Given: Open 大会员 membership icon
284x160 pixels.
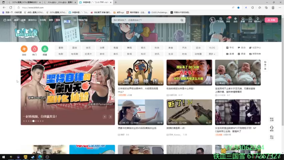Looking at the screenshot, I should [220, 20].
